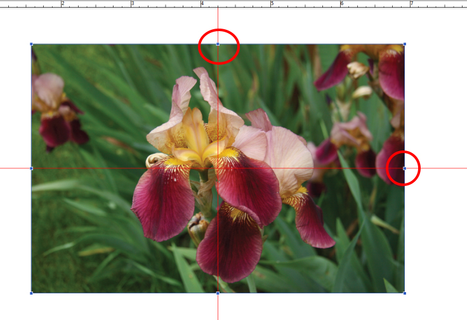Click the 6-inch mark on the horizontal ruler
The image size is (467, 320).
click(341, 4)
